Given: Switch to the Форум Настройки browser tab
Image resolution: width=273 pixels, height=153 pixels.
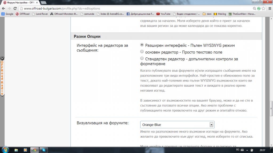Looking at the screenshot, I should (21, 3).
